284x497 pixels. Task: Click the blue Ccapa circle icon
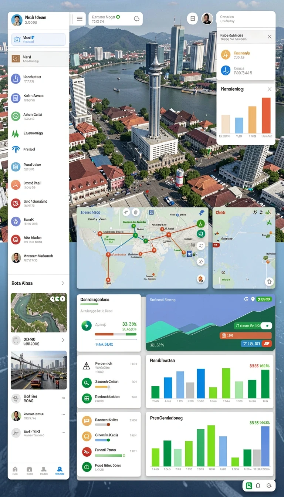click(226, 70)
